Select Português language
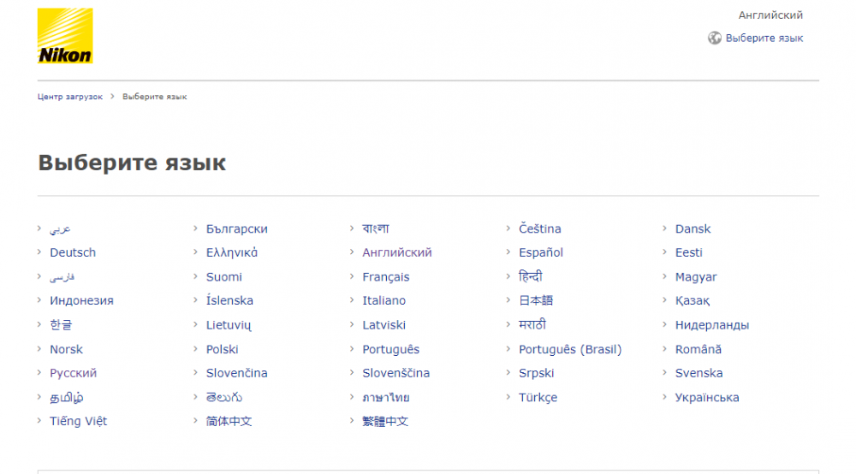 coord(391,349)
